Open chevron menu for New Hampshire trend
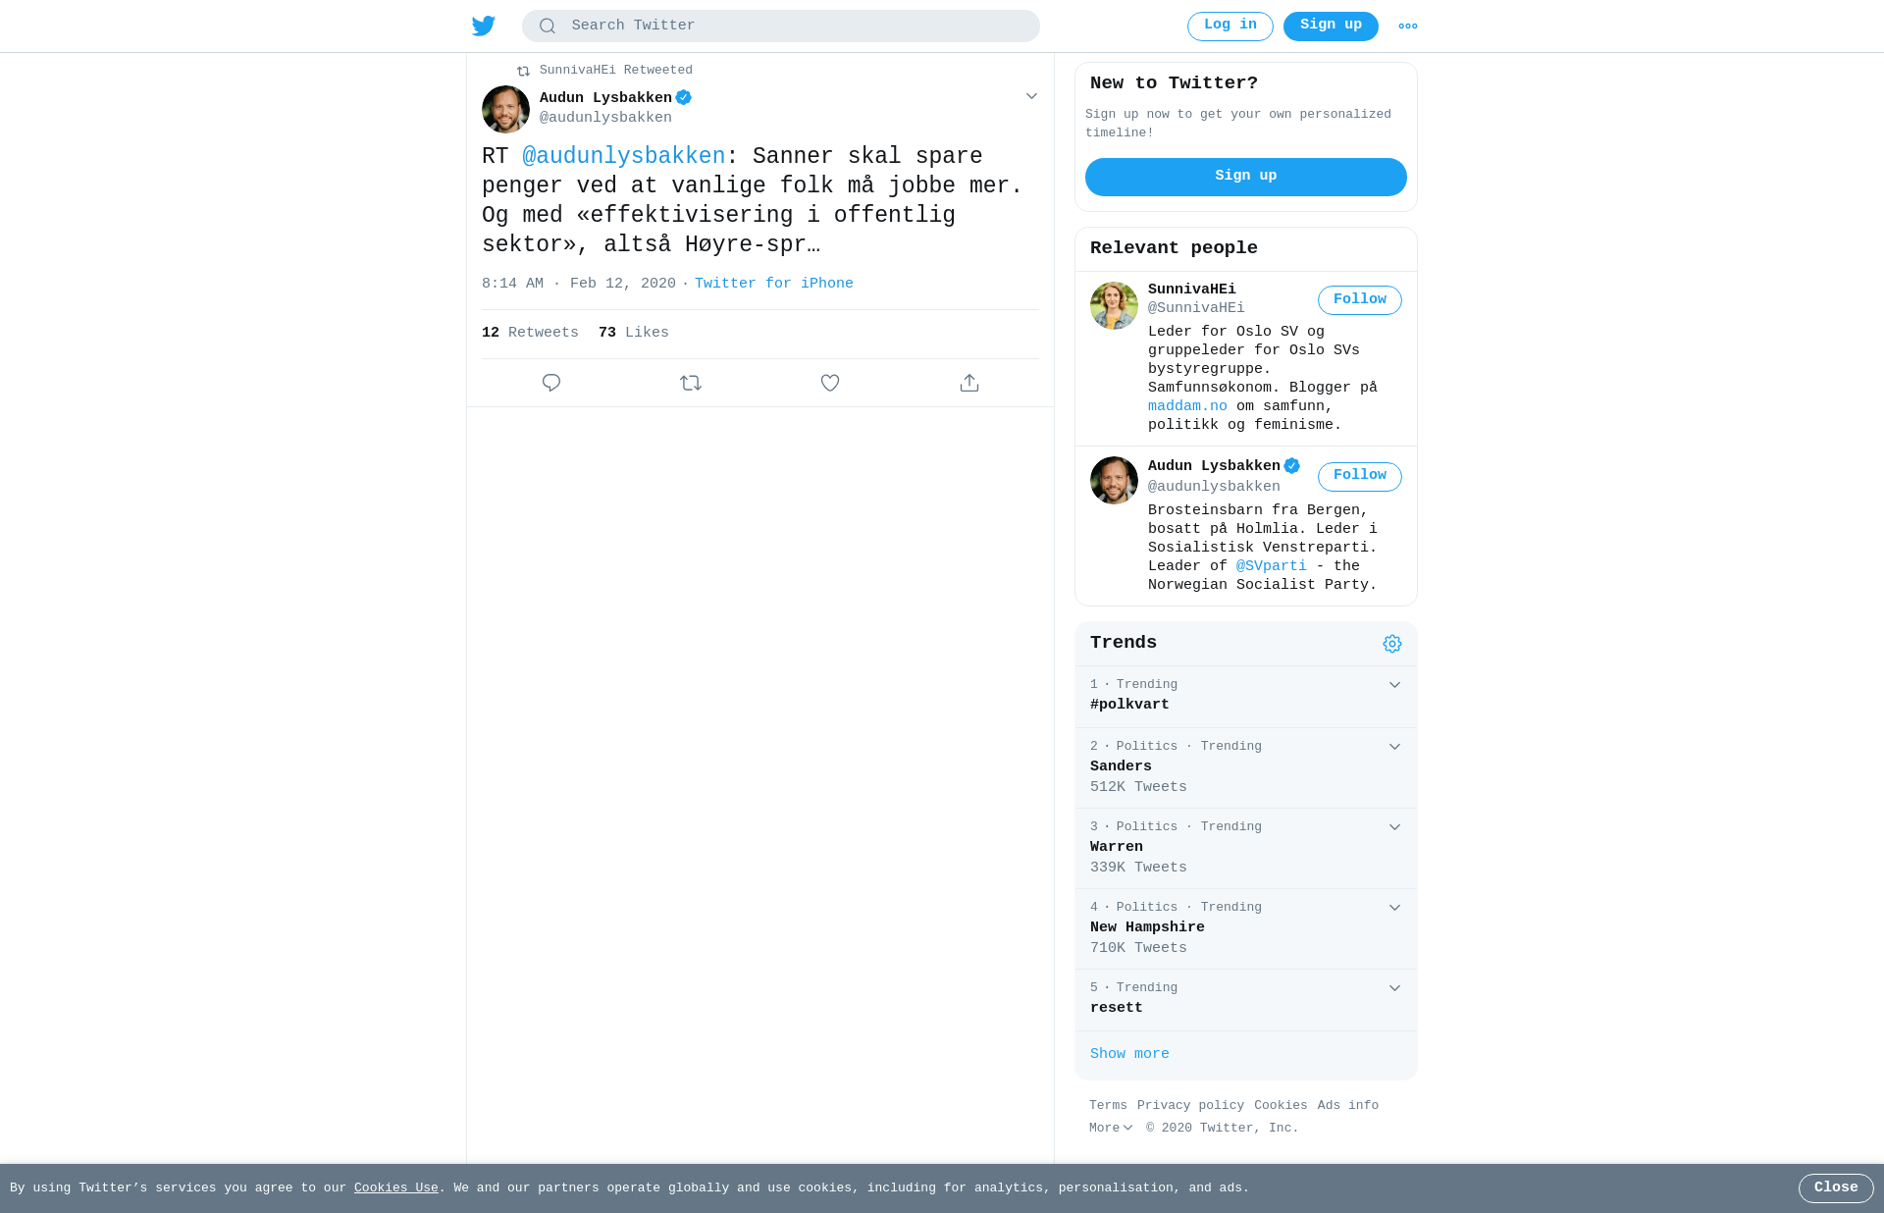The width and height of the screenshot is (1884, 1213). (x=1394, y=908)
